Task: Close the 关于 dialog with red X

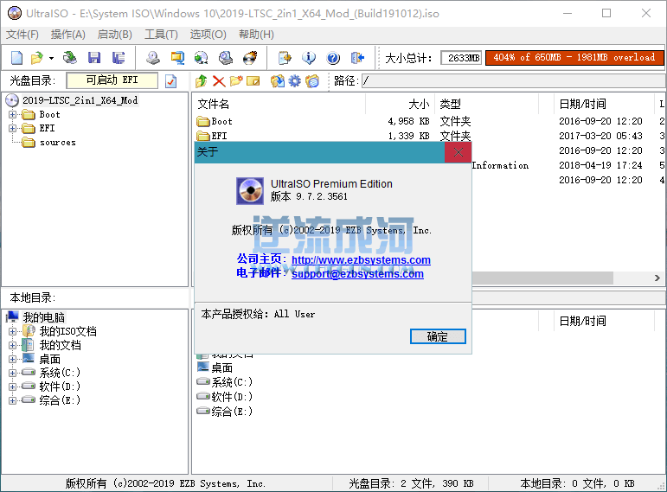Action: (x=459, y=152)
